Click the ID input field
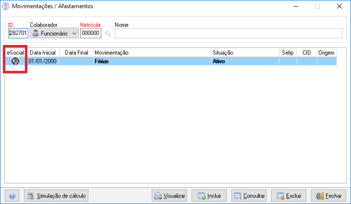The image size is (351, 204). (x=18, y=33)
